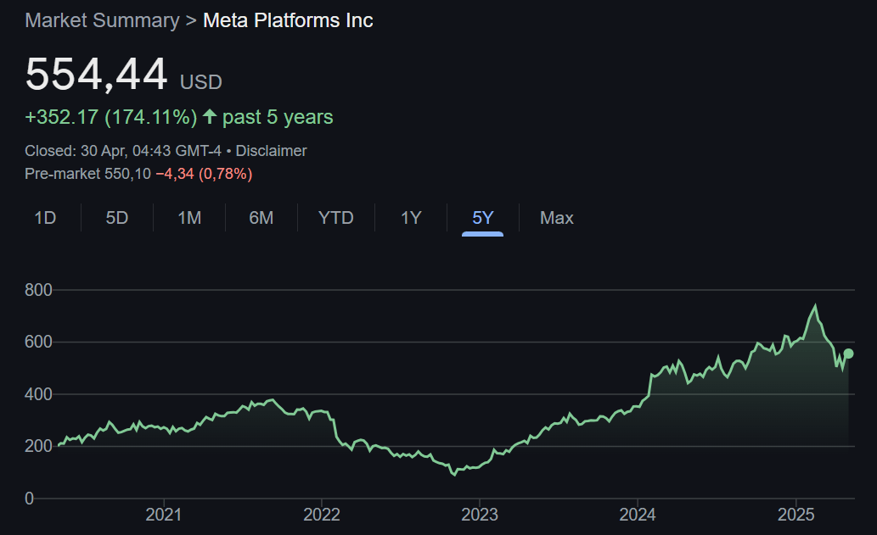
Task: Select the 5D range tab
Action: pyautogui.click(x=116, y=218)
